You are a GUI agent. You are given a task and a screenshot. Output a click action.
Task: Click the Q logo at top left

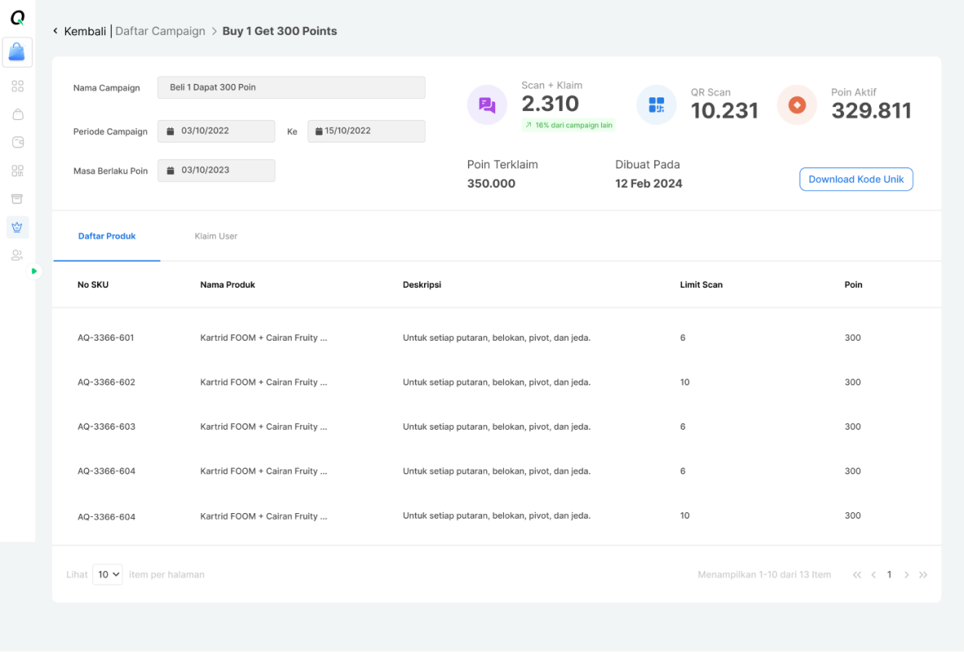pyautogui.click(x=18, y=18)
